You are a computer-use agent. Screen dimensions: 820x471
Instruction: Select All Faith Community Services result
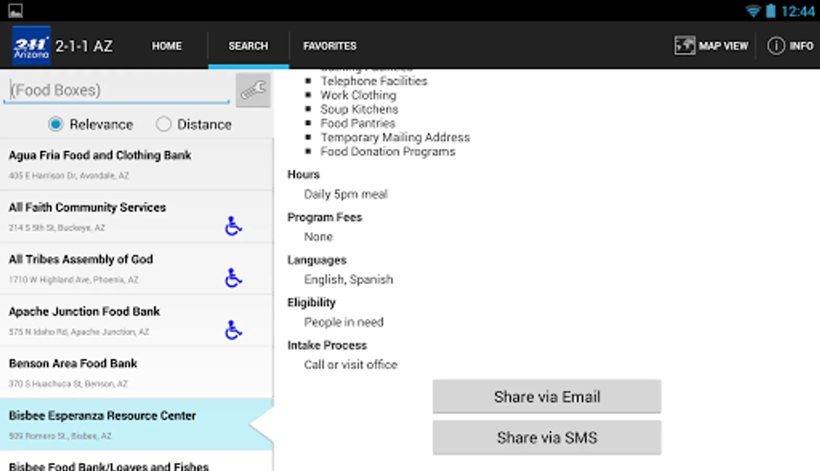pos(137,217)
